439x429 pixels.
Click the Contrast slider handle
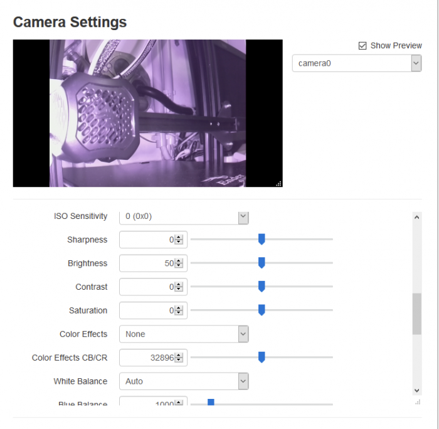pyautogui.click(x=262, y=287)
